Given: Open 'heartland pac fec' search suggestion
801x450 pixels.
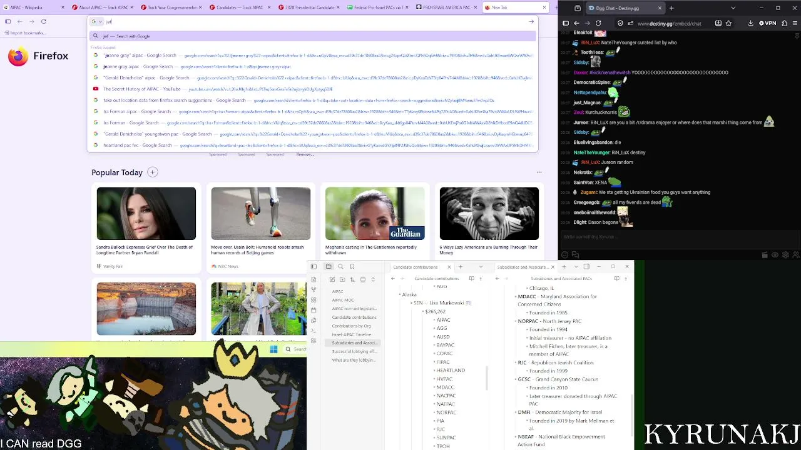Looking at the screenshot, I should (313, 145).
